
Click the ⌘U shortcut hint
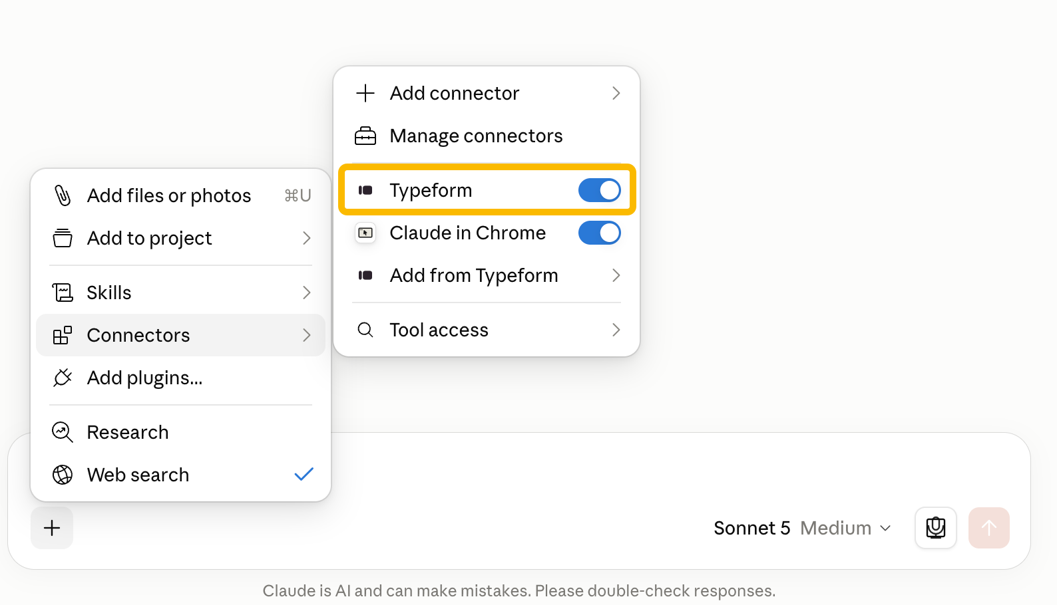[298, 195]
